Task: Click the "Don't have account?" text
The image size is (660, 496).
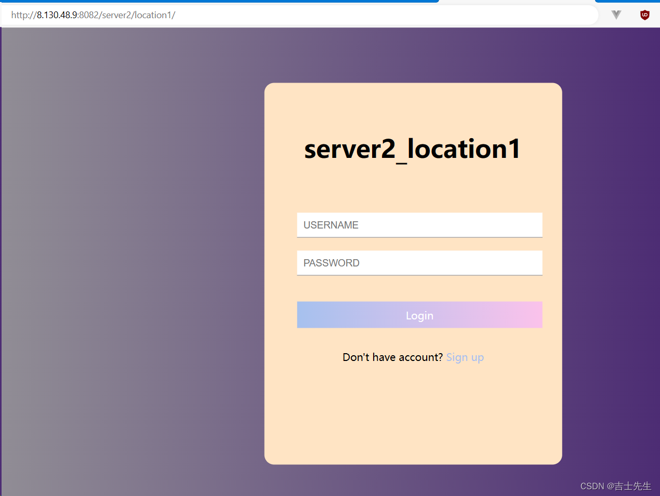Action: point(393,357)
